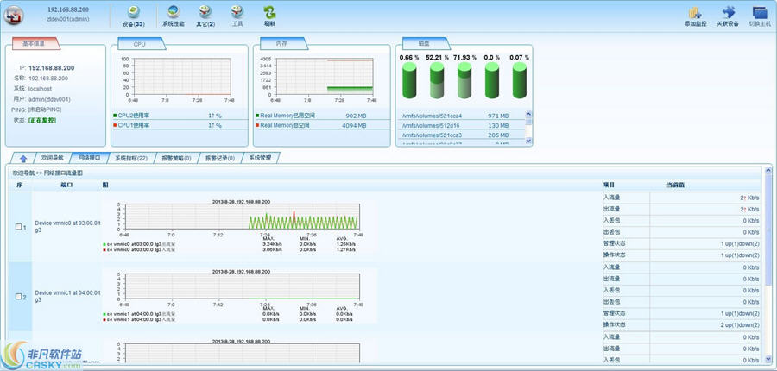Click the admin(zldev001) user value
Screen dimensions: 777x371
[49, 99]
